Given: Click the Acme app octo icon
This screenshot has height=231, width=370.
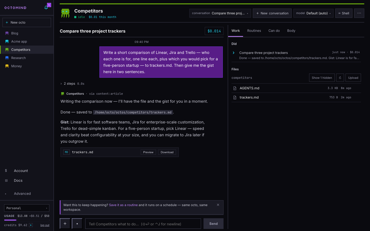Looking at the screenshot, I should [7, 41].
